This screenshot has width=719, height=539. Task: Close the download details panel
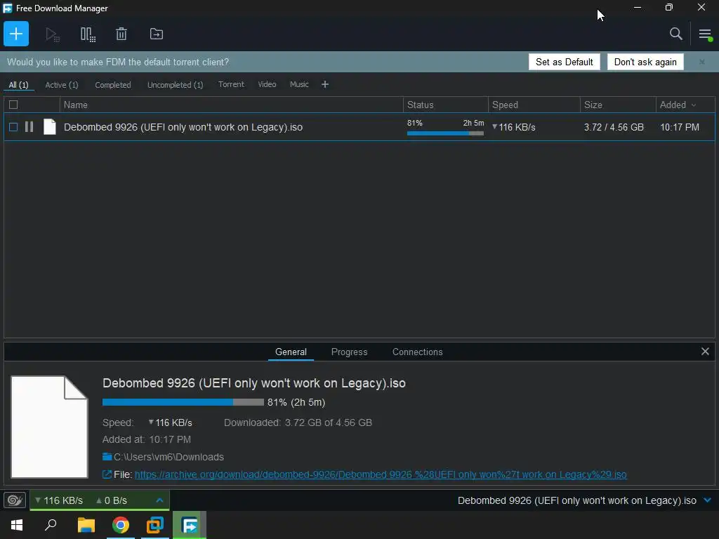[705, 352]
